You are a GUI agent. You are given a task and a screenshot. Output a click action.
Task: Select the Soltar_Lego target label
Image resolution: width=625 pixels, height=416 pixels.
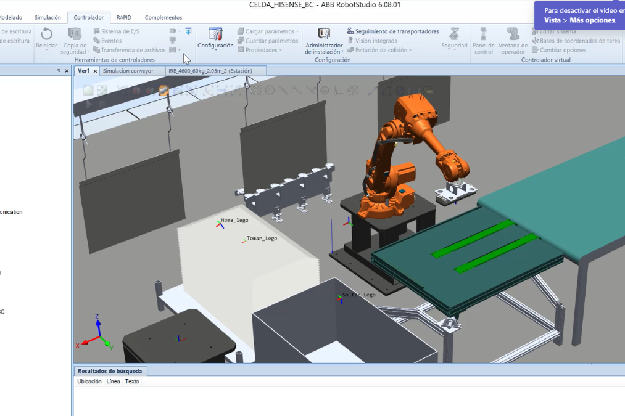(358, 295)
